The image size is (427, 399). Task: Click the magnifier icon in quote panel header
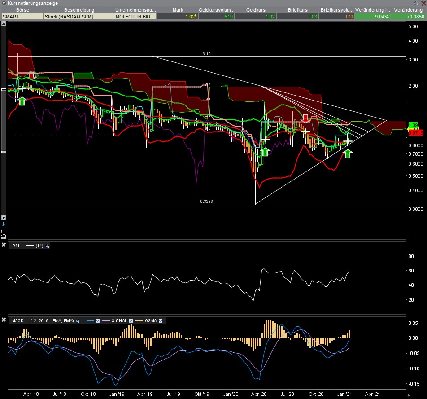click(417, 3)
